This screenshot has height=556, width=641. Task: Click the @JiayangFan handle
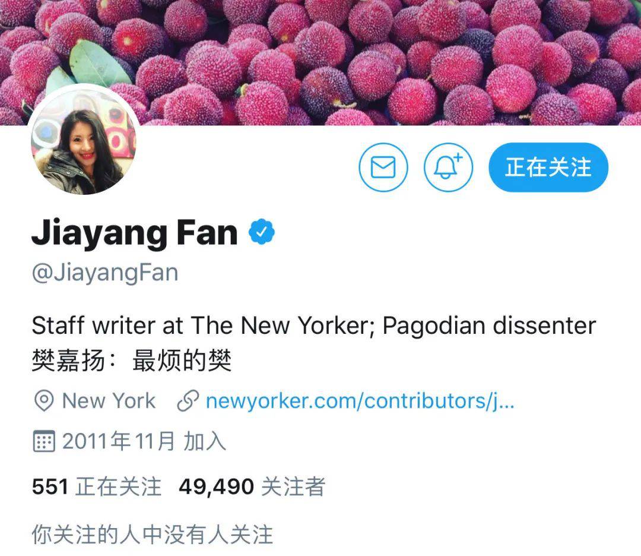pyautogui.click(x=105, y=273)
